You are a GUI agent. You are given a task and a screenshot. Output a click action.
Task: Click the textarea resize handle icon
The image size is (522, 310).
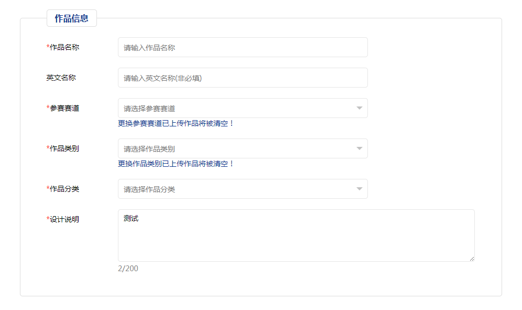coord(471,258)
